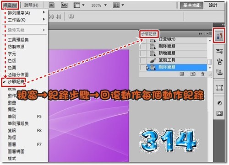Open the History panel options menu
229x165 pixels.
tap(209, 34)
